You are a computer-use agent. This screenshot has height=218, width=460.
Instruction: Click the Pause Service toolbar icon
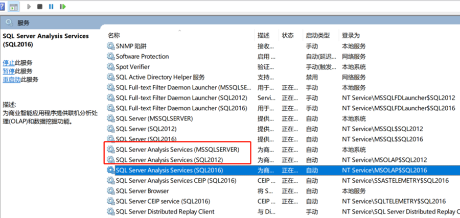click(x=51, y=7)
